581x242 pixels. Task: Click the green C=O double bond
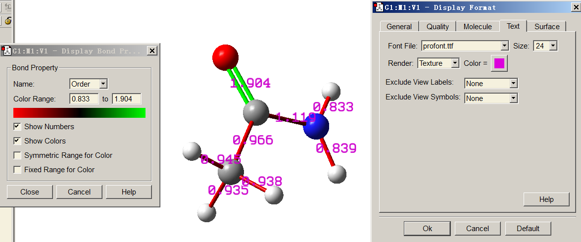click(x=241, y=85)
